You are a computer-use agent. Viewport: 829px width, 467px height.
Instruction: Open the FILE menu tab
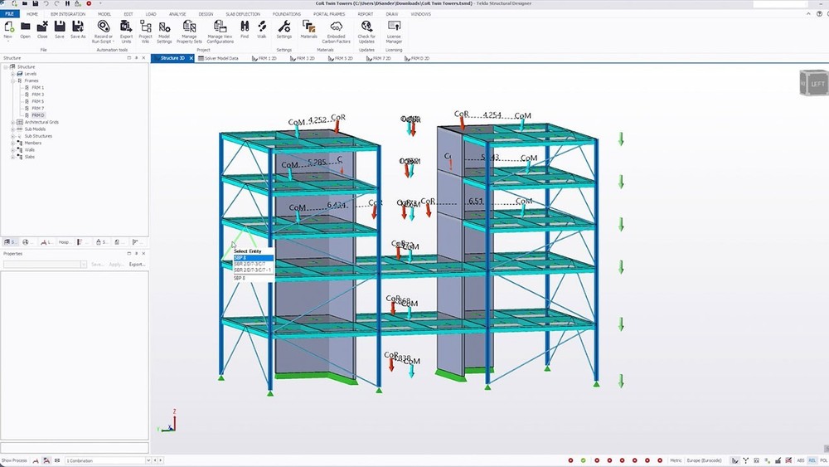tap(9, 14)
